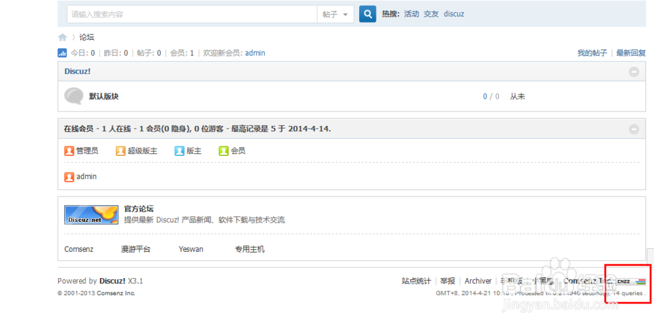Image resolution: width=654 pixels, height=327 pixels.
Task: Open the 论坛 breadcrumb link
Action: pyautogui.click(x=87, y=37)
